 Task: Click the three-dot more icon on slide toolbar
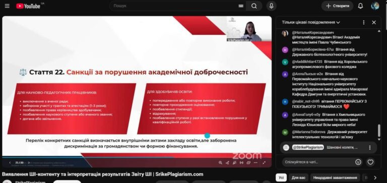point(255,162)
